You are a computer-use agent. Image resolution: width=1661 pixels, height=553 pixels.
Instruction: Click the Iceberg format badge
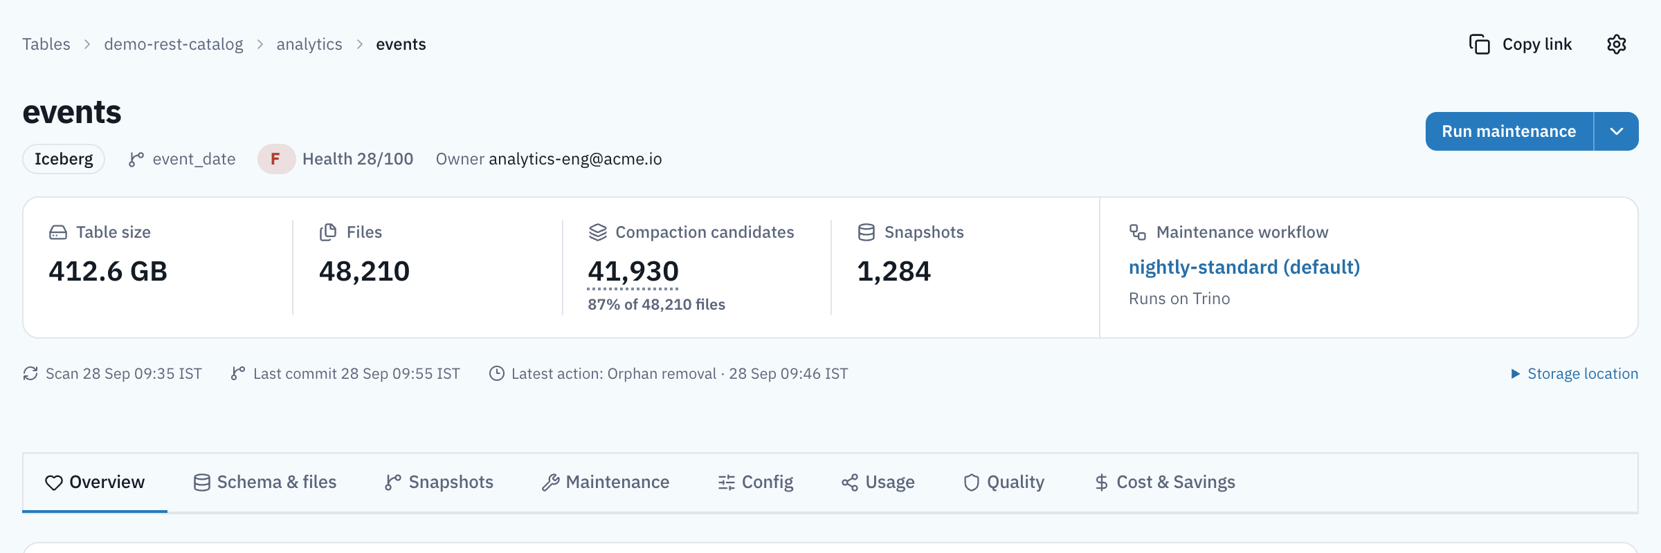pos(64,159)
